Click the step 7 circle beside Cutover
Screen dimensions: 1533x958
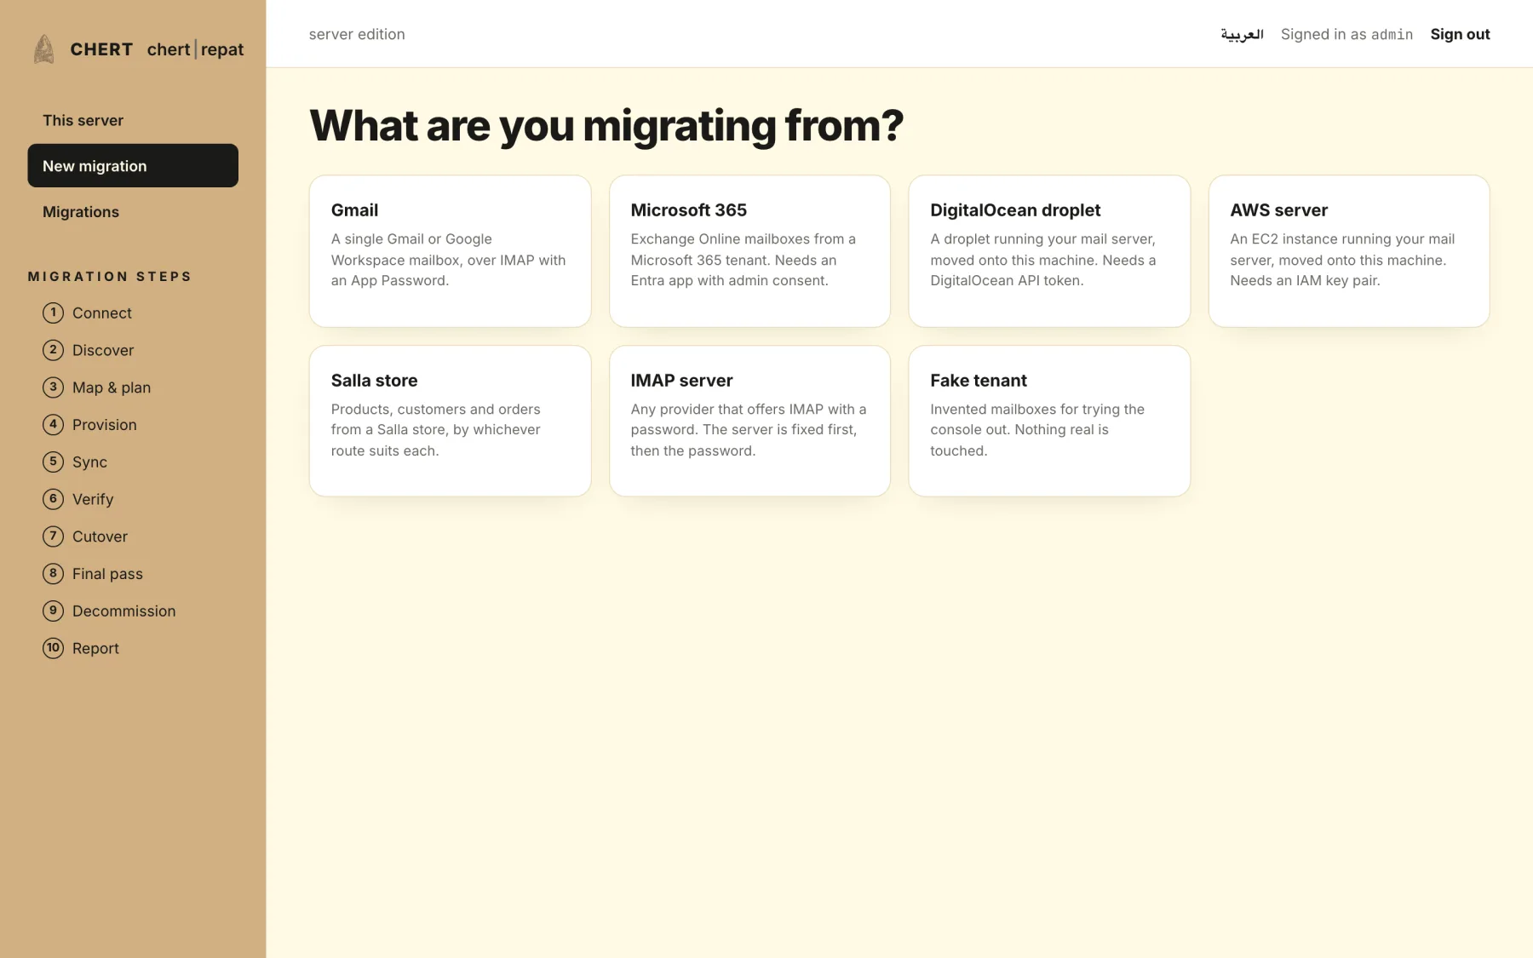pyautogui.click(x=53, y=536)
